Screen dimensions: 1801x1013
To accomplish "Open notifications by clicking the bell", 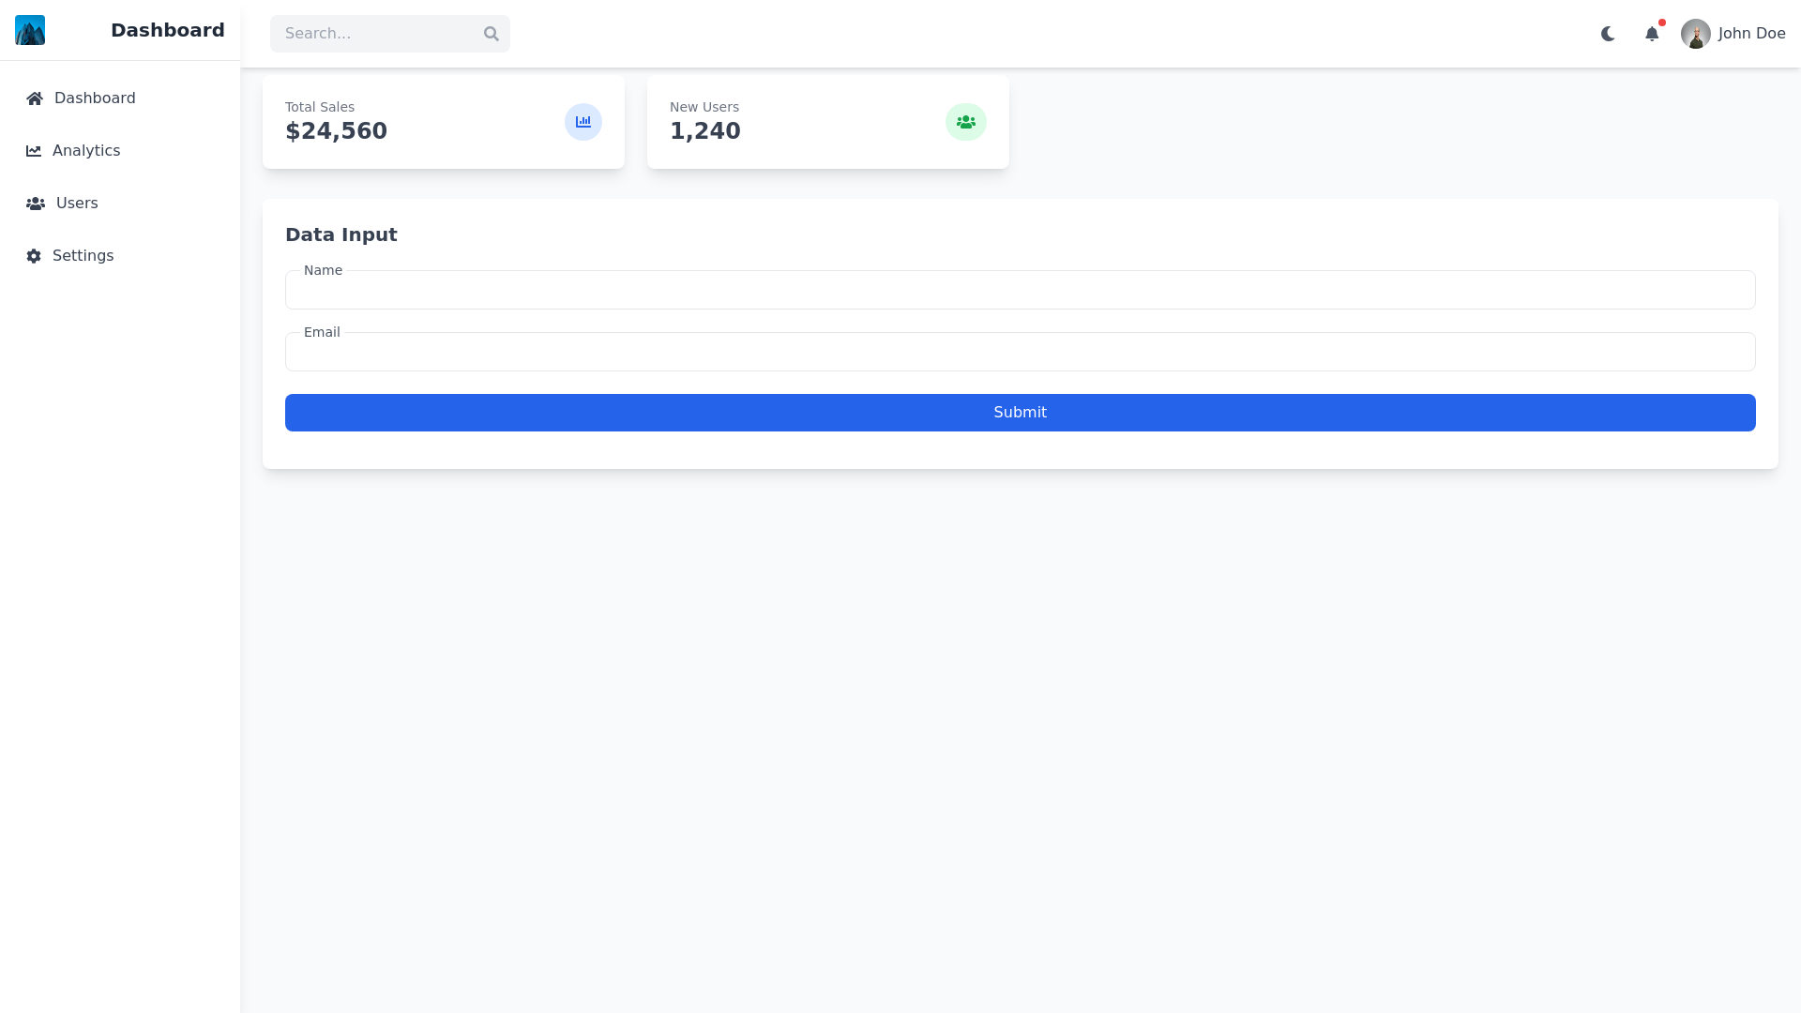I will 1653,34.
